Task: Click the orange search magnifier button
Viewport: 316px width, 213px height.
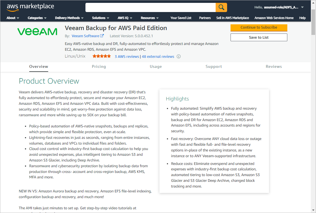Action: coord(221,7)
